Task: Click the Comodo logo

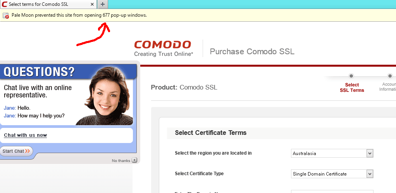Action: tap(162, 45)
